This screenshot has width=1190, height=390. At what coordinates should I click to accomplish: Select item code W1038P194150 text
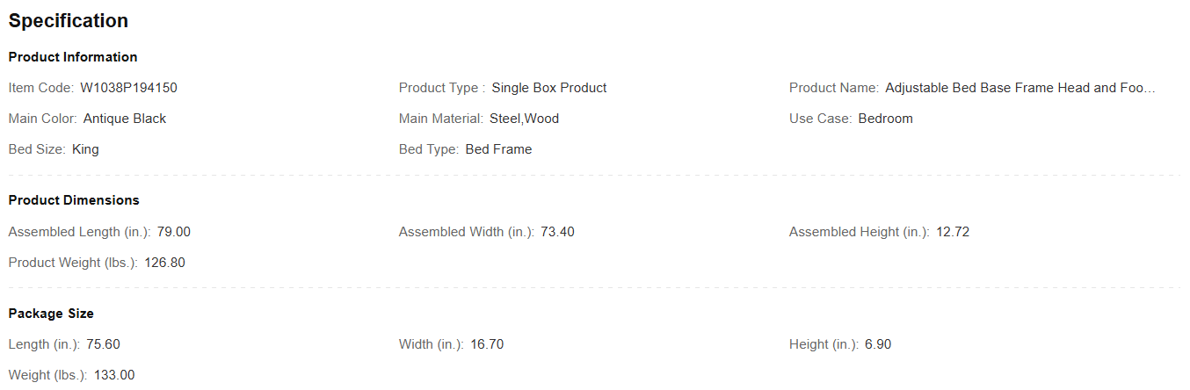point(128,88)
